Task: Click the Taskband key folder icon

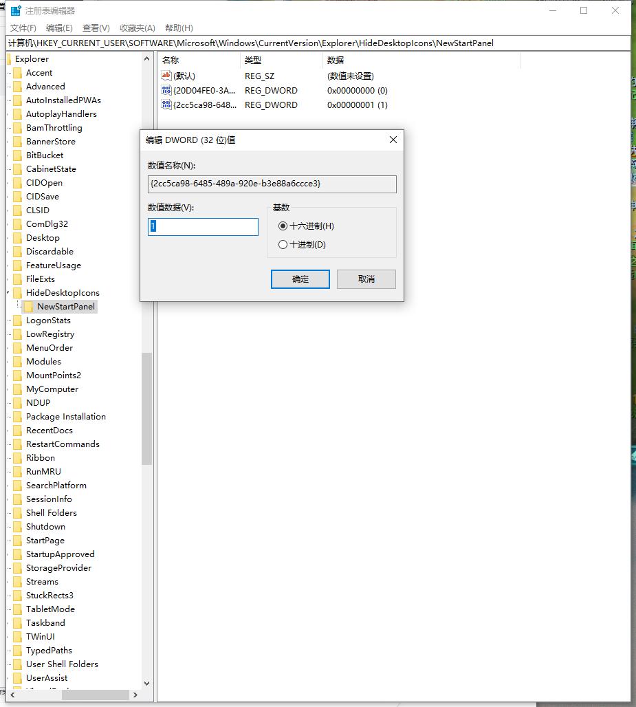Action: (x=18, y=623)
